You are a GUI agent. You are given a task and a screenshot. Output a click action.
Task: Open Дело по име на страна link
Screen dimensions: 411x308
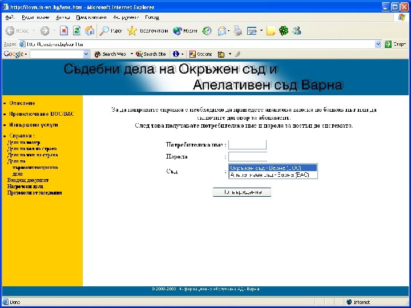(33, 155)
